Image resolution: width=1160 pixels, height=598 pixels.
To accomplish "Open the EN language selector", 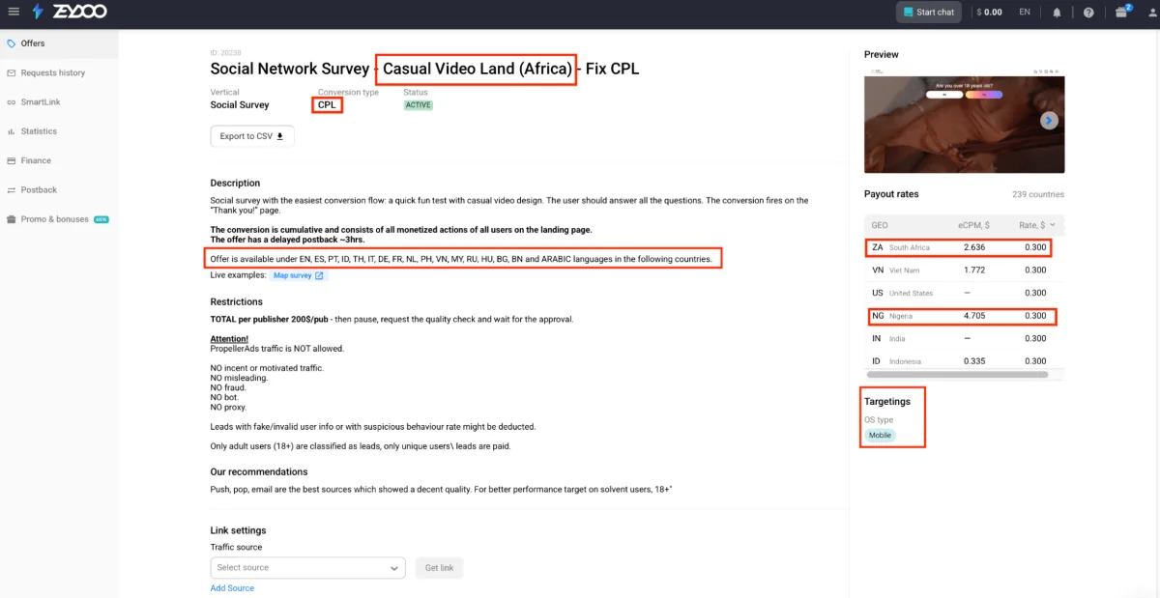I will click(x=1025, y=12).
